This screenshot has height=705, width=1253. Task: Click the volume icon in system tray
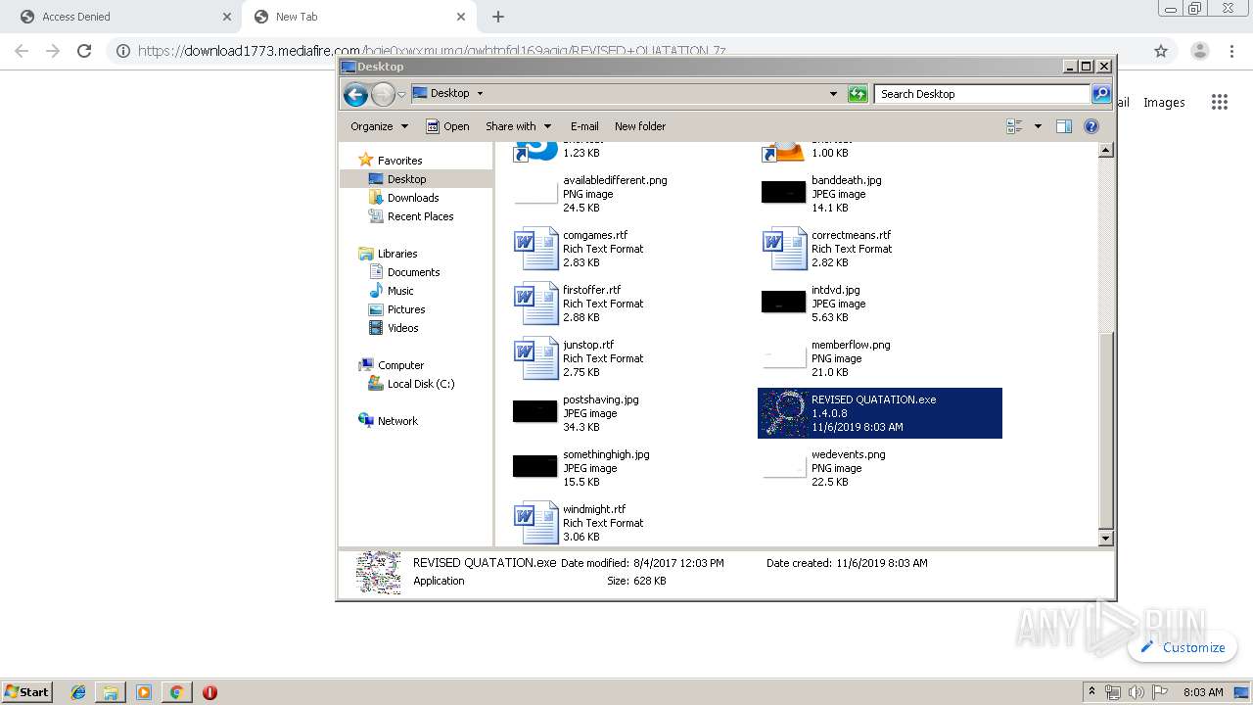pyautogui.click(x=1136, y=692)
